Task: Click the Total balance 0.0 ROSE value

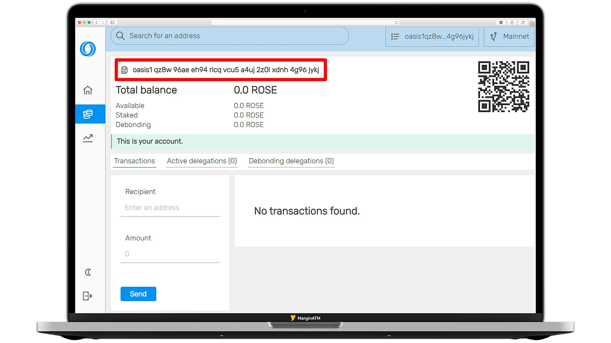Action: pyautogui.click(x=255, y=90)
